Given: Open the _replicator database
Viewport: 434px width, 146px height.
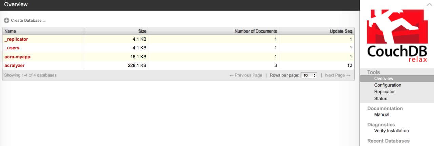Looking at the screenshot, I should 16,39.
